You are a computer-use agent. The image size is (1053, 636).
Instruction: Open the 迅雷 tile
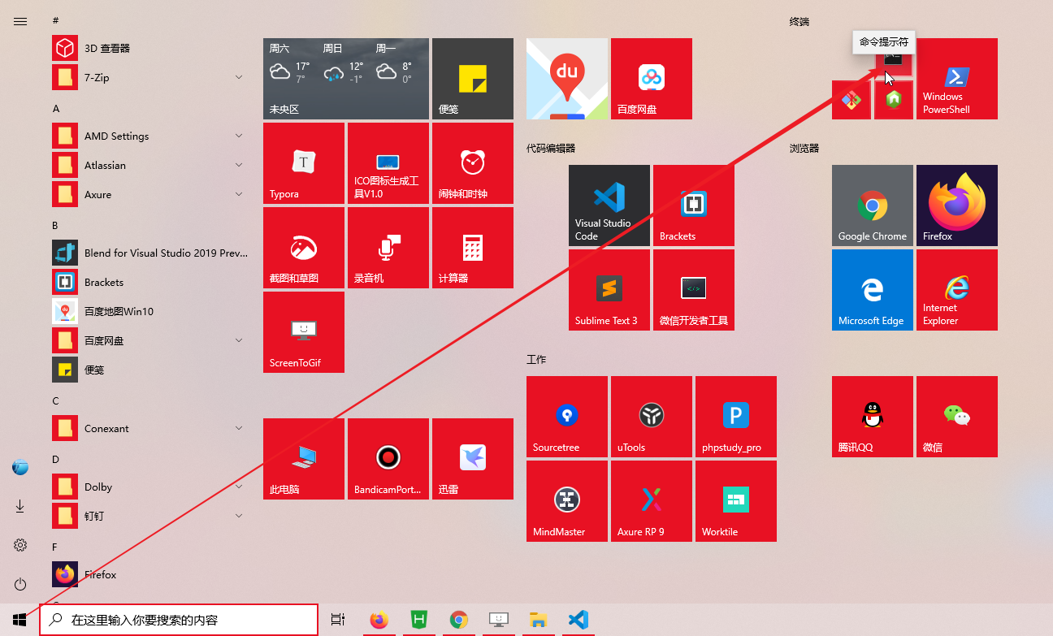473,459
